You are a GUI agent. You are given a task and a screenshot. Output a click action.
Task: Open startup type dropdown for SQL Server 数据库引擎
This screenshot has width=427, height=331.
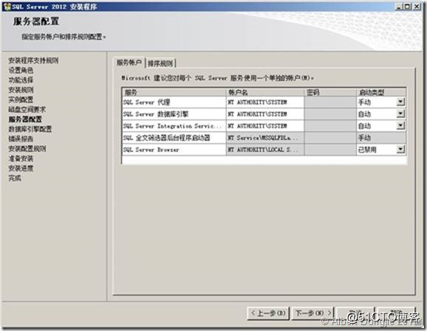[400, 114]
